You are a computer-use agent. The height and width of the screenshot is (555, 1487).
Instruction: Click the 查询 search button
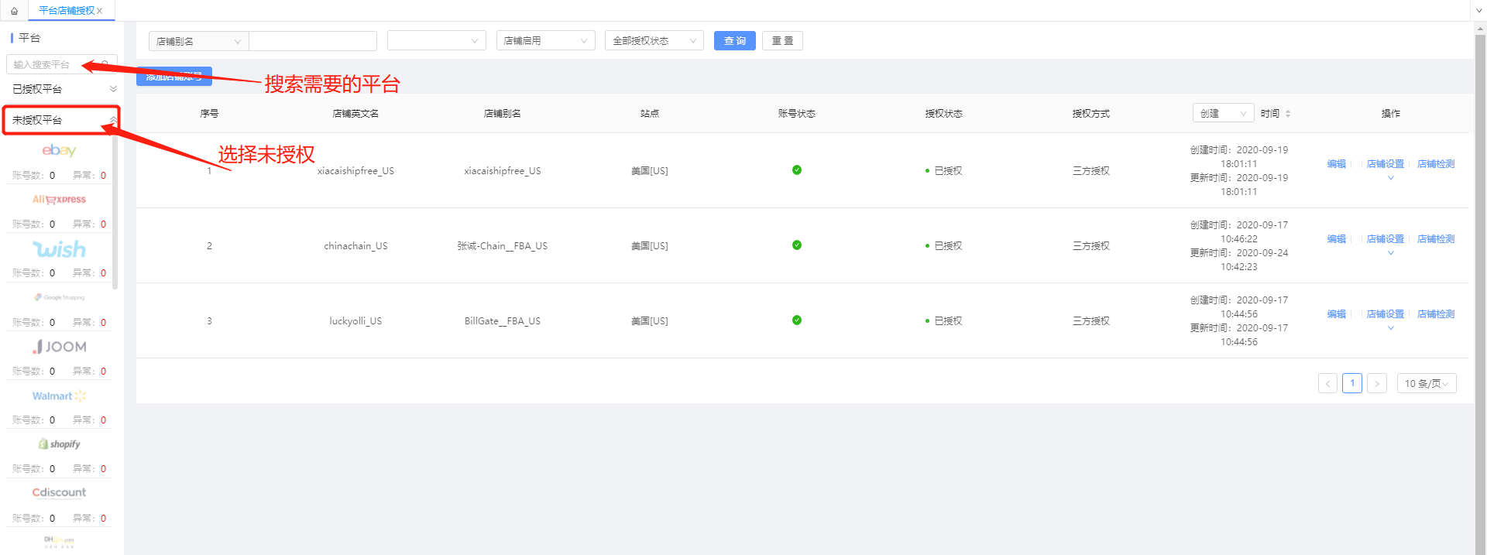[x=734, y=41]
